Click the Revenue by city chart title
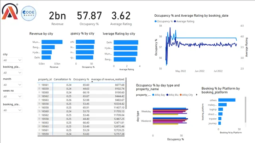The height and width of the screenshot is (143, 255). (x=41, y=33)
